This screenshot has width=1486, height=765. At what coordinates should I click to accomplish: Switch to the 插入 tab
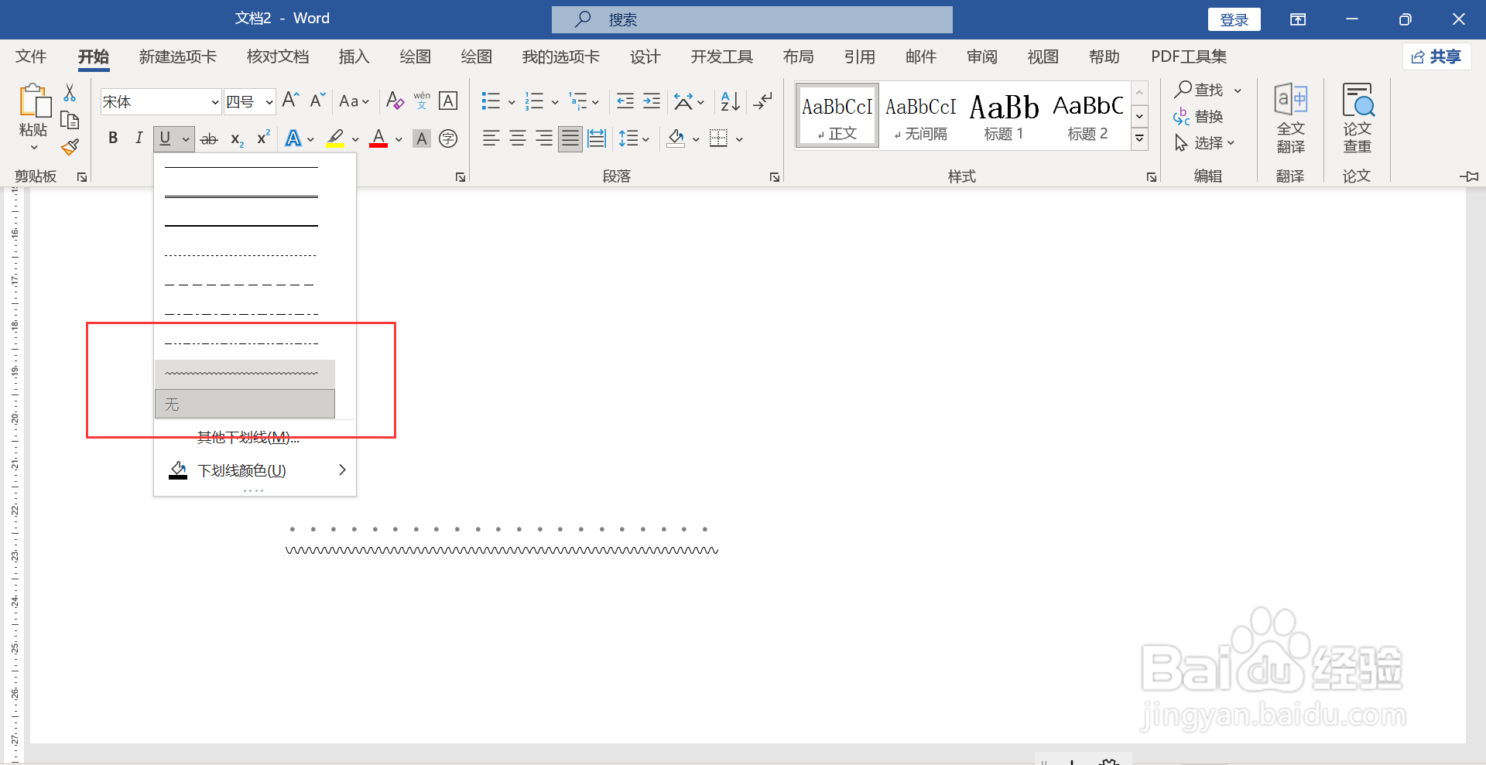(354, 56)
